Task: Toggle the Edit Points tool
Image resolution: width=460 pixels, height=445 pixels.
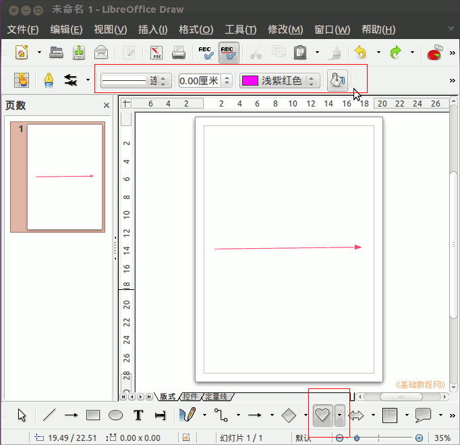Action: 22,81
